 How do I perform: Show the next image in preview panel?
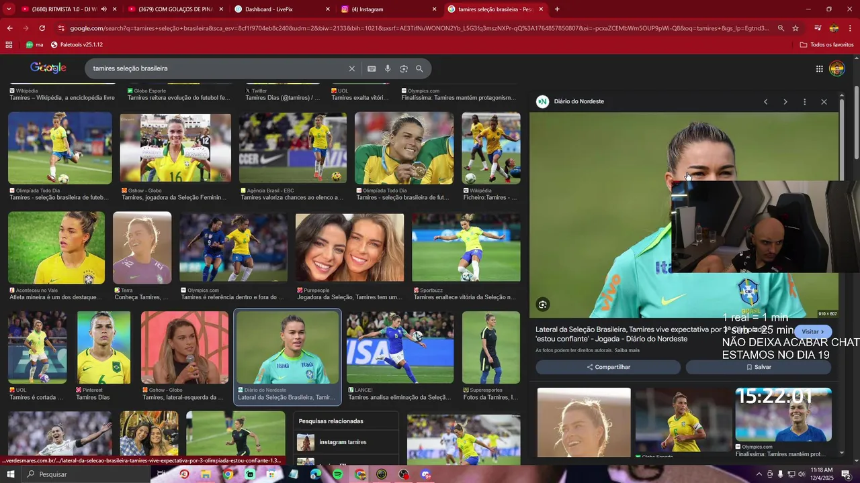pos(785,102)
